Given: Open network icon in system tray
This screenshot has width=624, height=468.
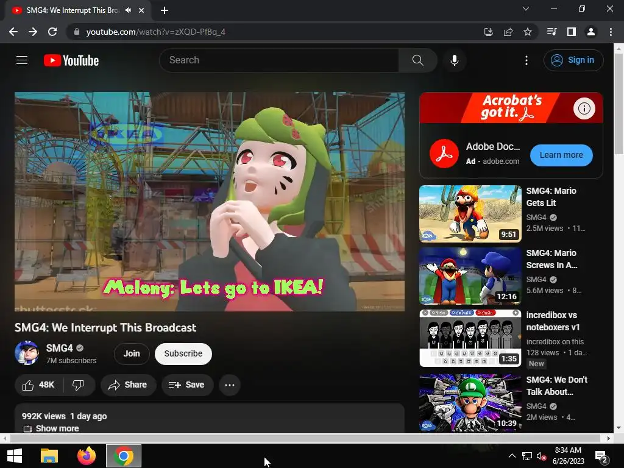Looking at the screenshot, I should (x=527, y=456).
